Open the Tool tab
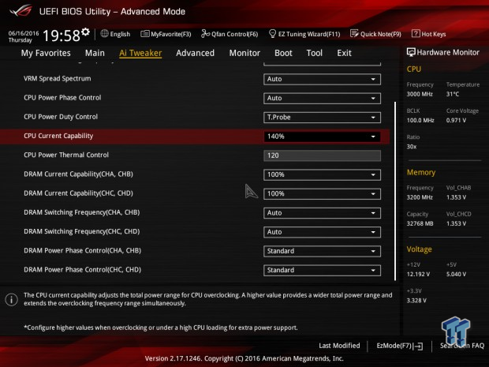The image size is (489, 367). 315,53
